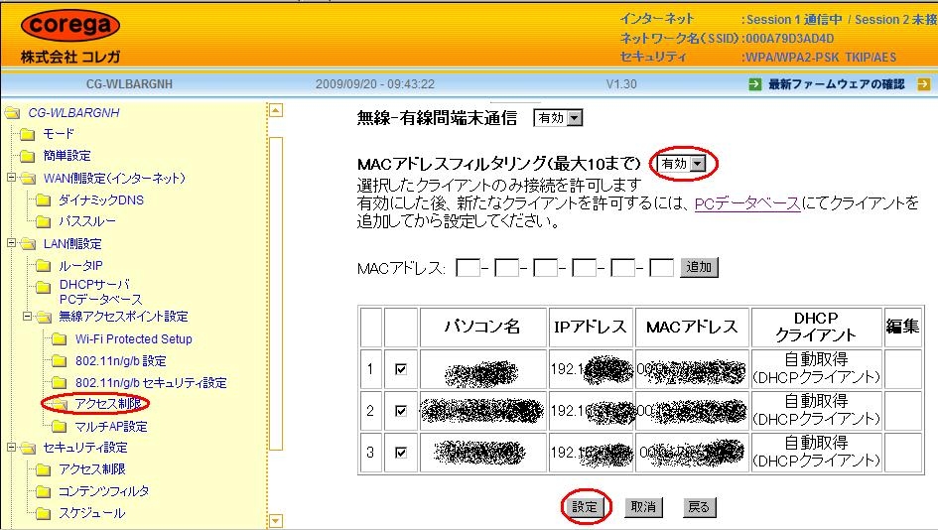Image resolution: width=938 pixels, height=530 pixels.
Task: Click the yellow arrow icon at the banner's right edge
Action: click(924, 84)
